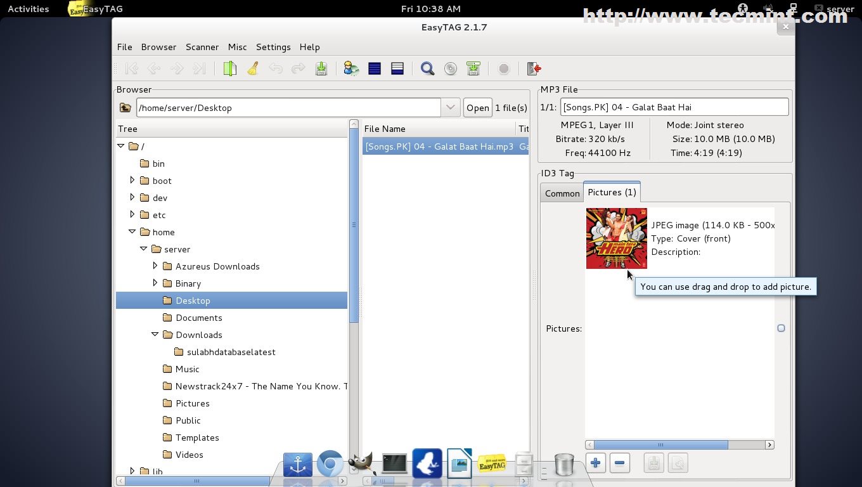This screenshot has width=862, height=487.
Task: Save files using the toolbar floppy icon
Action: (x=321, y=68)
